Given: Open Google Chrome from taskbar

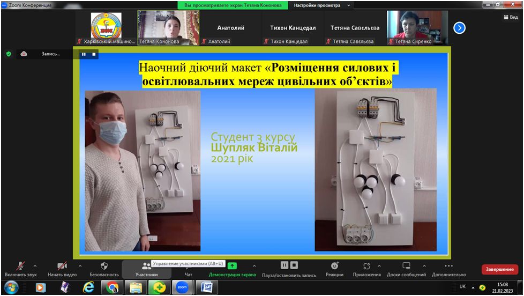Looking at the screenshot, I should click(112, 287).
